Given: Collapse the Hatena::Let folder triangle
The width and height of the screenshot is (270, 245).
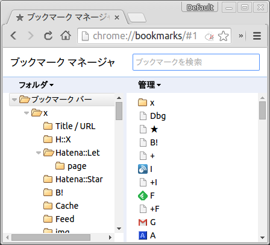Looking at the screenshot, I should coord(39,153).
